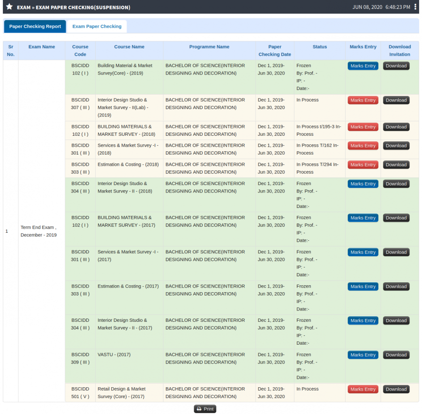The image size is (422, 414).
Task: Click the Paper Checking Date column header
Action: pyautogui.click(x=275, y=51)
